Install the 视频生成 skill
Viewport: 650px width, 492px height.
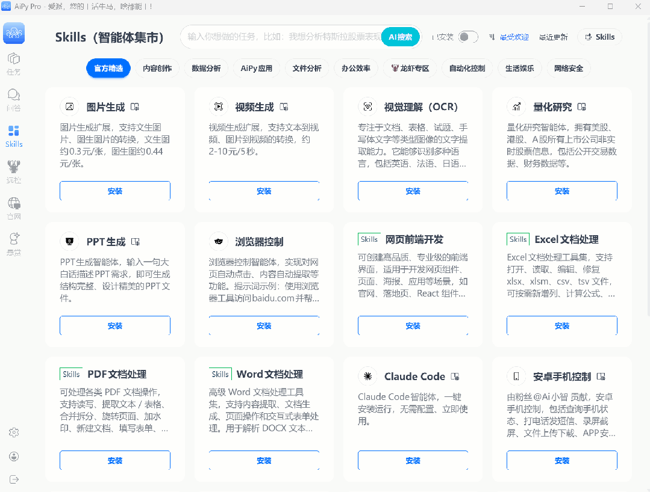[264, 191]
